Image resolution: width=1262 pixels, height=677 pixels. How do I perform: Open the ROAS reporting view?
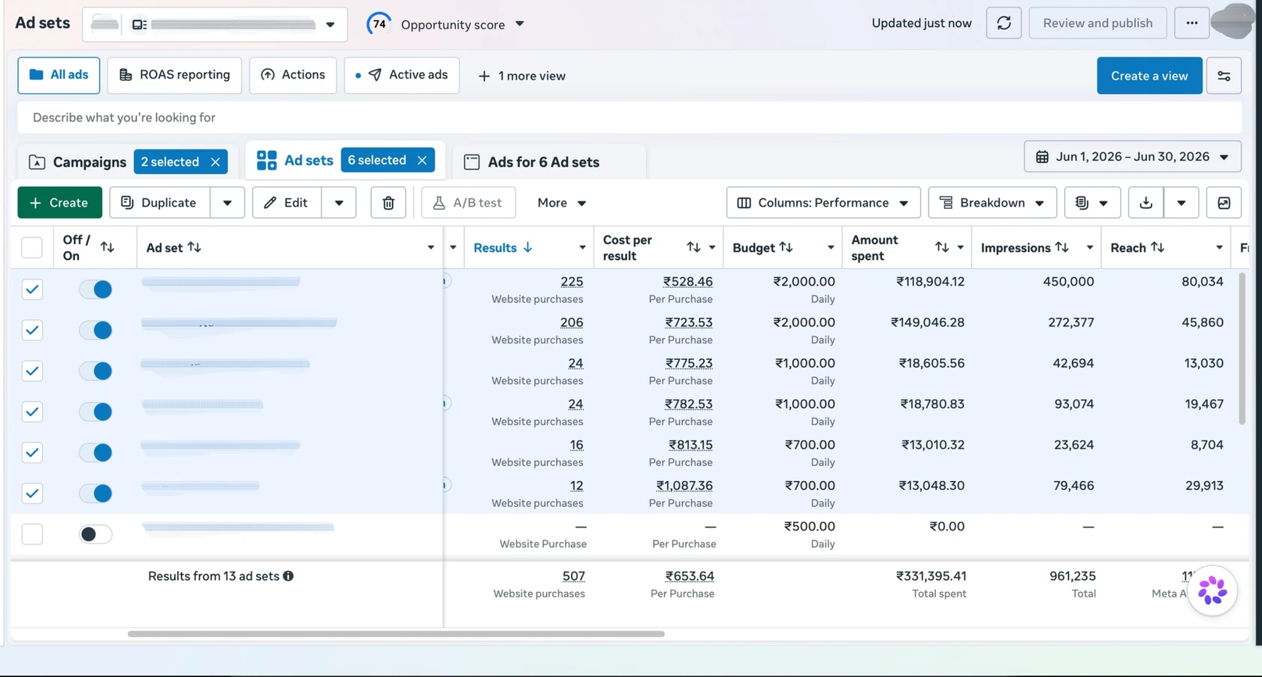point(174,75)
